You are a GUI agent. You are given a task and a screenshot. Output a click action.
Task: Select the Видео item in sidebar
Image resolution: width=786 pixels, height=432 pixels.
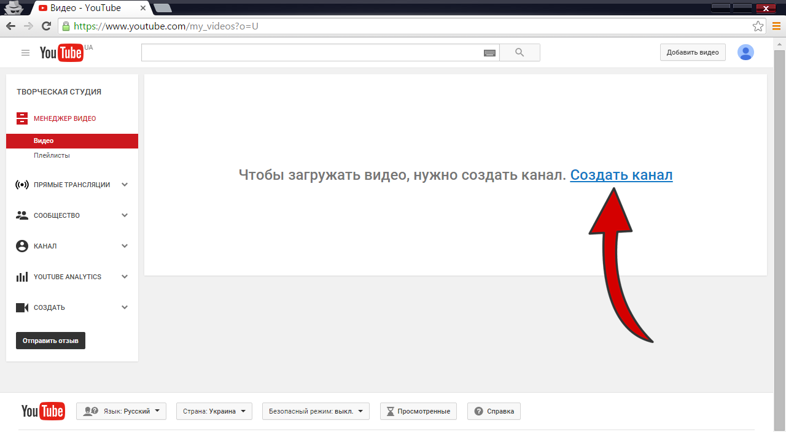coord(72,141)
